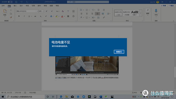Clear all text formatting
The height and width of the screenshot is (99, 176).
63,11
